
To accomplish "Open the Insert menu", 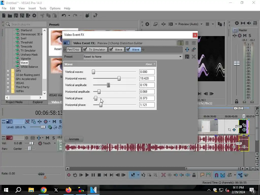I will click(32, 8).
